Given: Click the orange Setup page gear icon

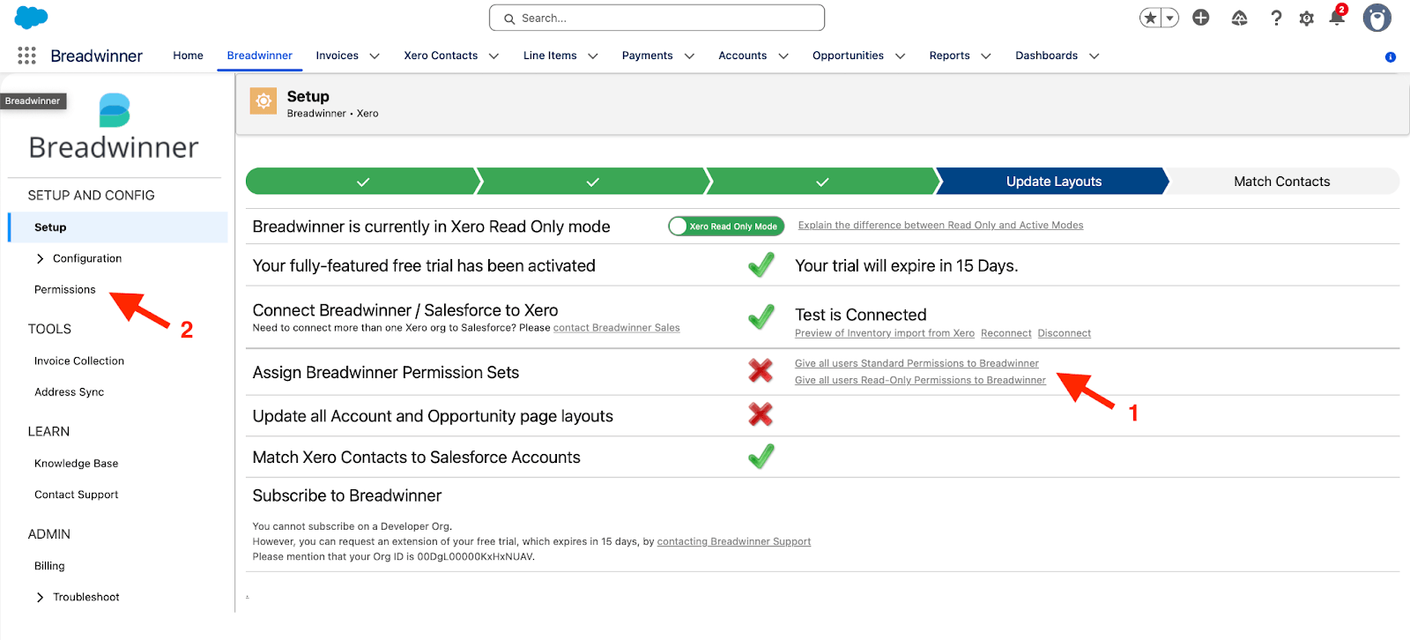Looking at the screenshot, I should click(x=263, y=101).
